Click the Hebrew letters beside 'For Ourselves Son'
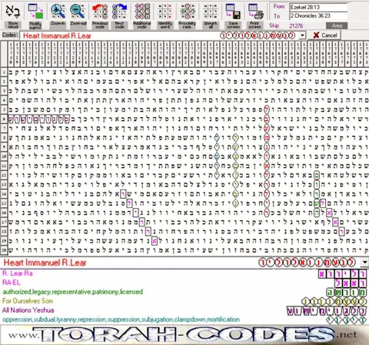 click(x=334, y=301)
